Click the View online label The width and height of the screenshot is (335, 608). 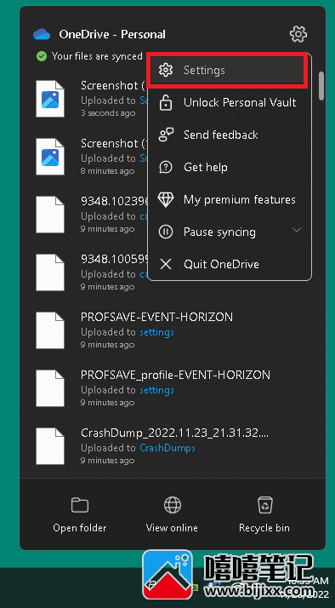(x=172, y=528)
